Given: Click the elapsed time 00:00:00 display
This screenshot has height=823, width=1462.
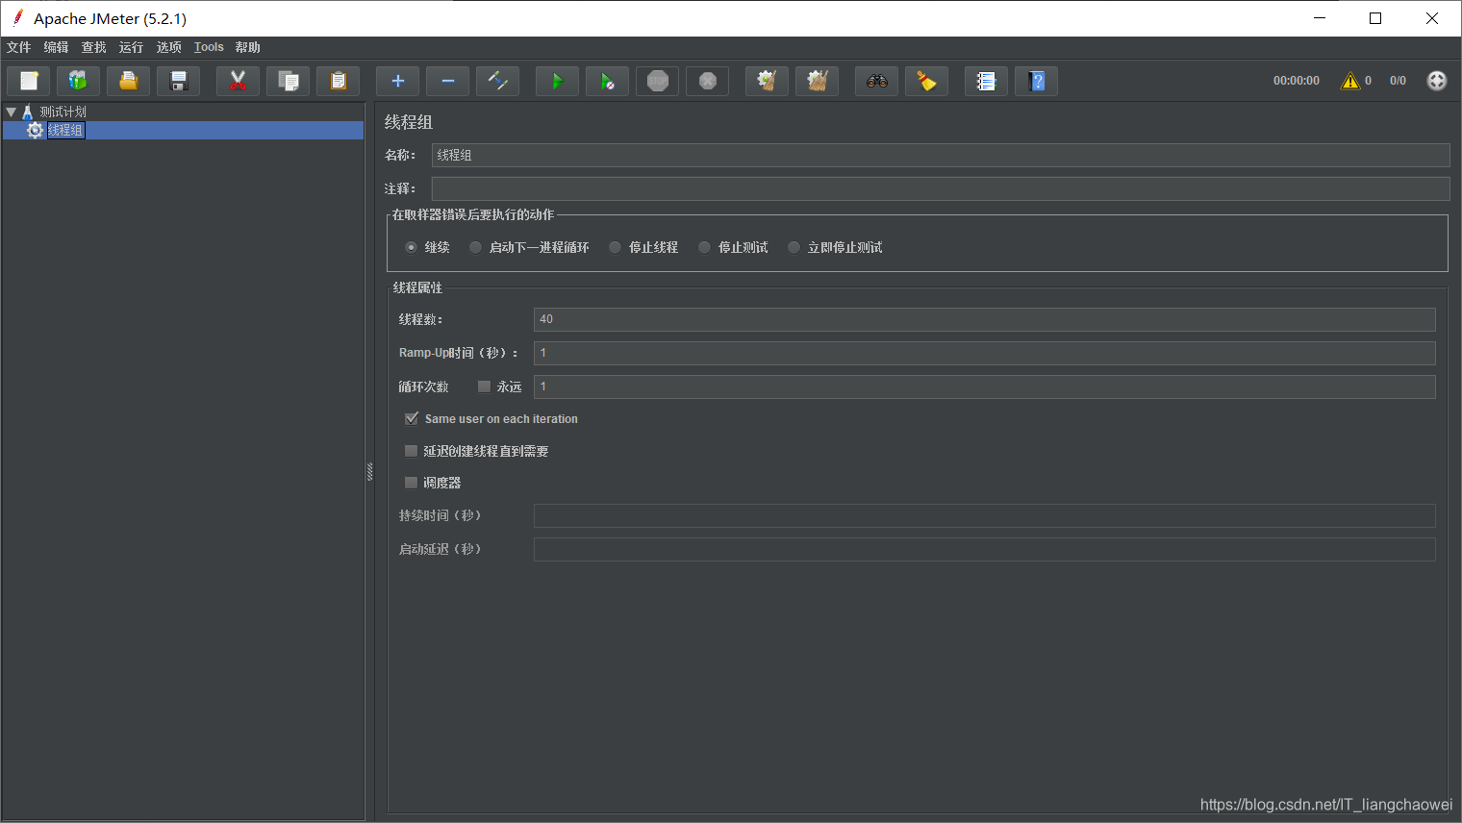Looking at the screenshot, I should click(x=1296, y=81).
